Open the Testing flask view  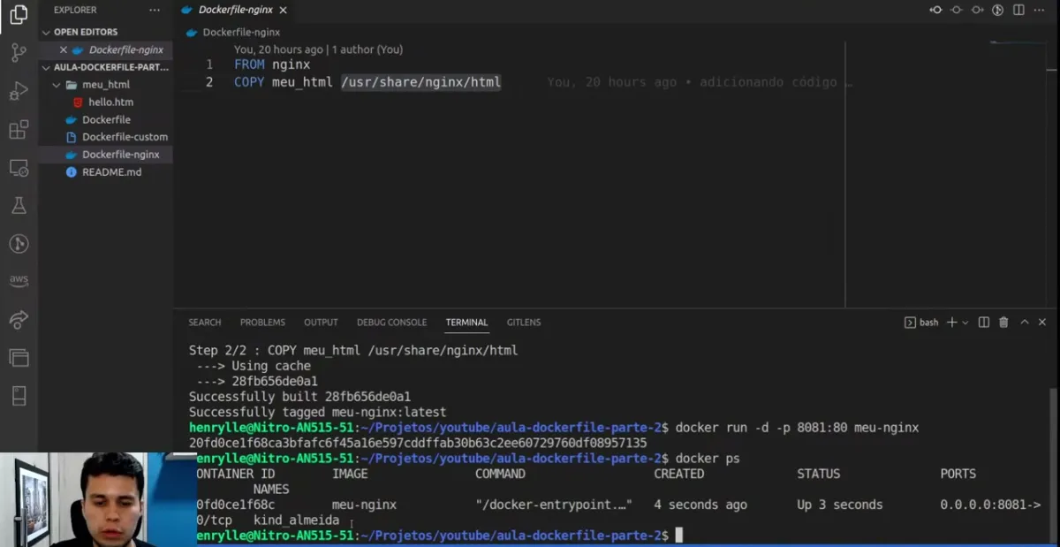tap(19, 206)
